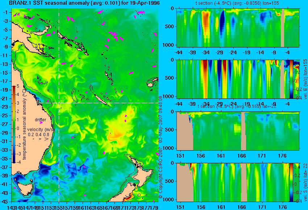
Task: Open the lon=155 temperature section plot
Action: pyautogui.click(x=238, y=28)
